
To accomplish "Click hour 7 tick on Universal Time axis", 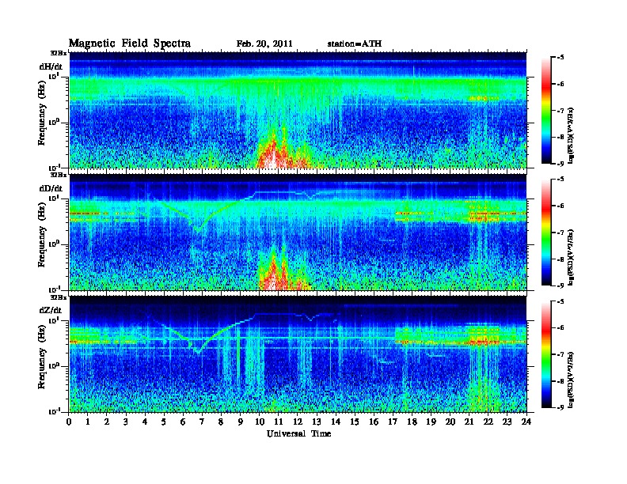I will click(203, 422).
